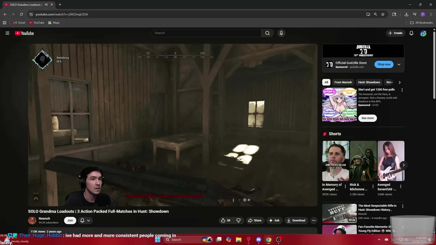Click the browser back arrow

click(5, 14)
